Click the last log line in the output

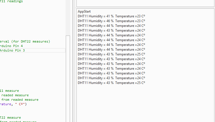[111, 83]
